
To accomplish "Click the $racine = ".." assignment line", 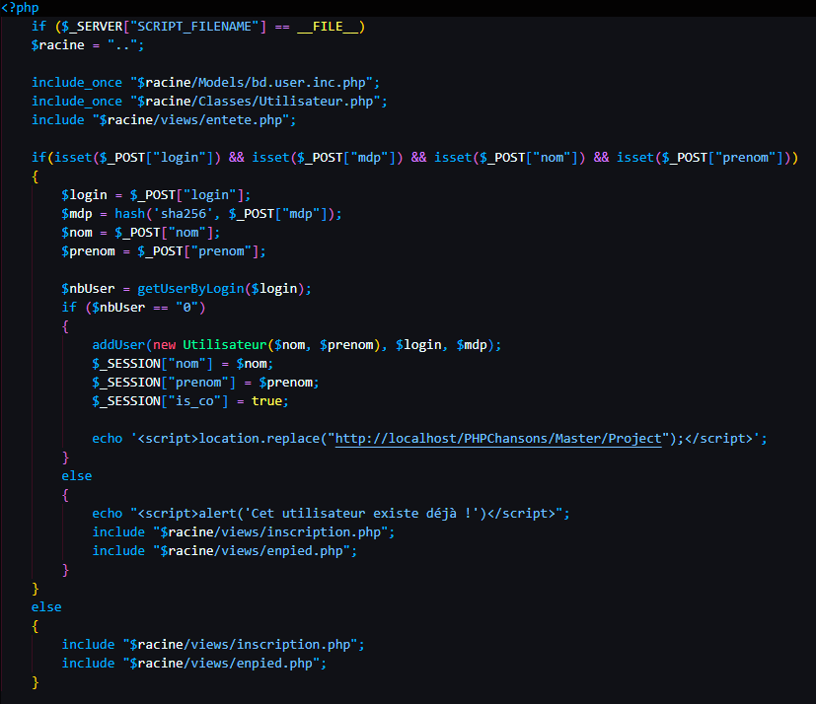I will (x=75, y=45).
